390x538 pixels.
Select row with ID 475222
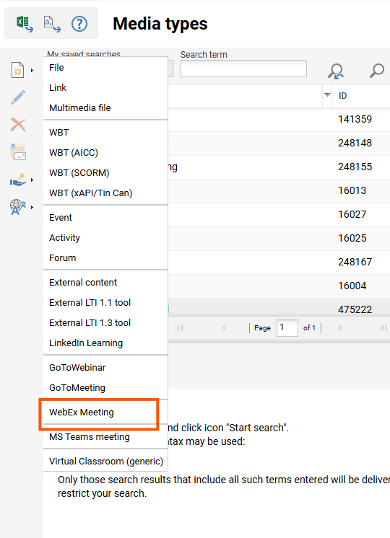pyautogui.click(x=279, y=307)
